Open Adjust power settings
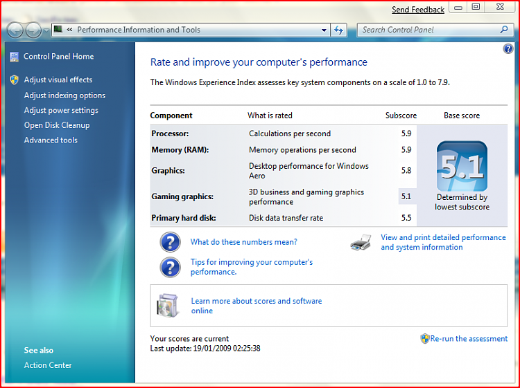The height and width of the screenshot is (388, 520). [x=61, y=110]
